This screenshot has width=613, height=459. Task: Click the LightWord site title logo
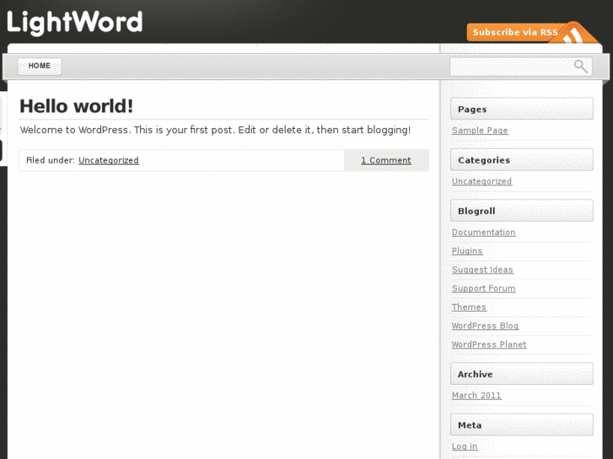point(75,23)
